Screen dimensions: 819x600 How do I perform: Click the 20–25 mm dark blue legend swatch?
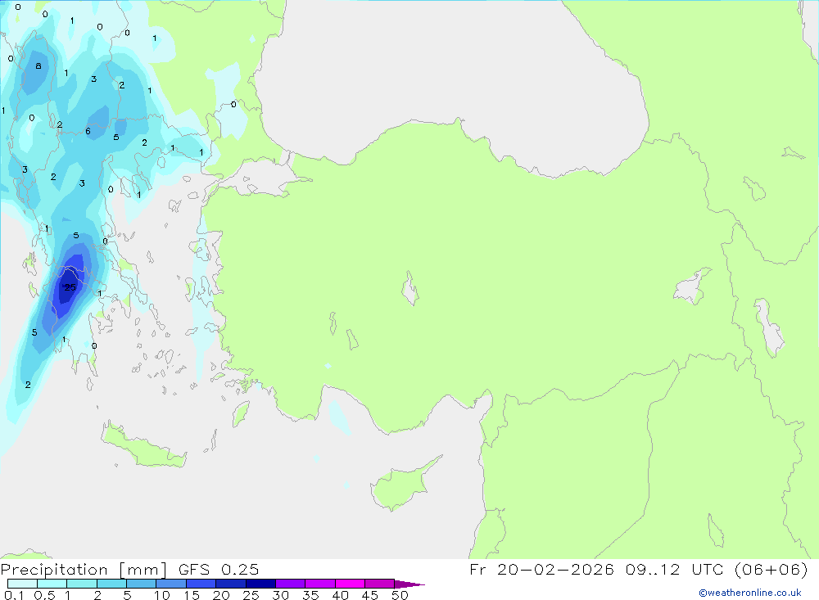(230, 584)
